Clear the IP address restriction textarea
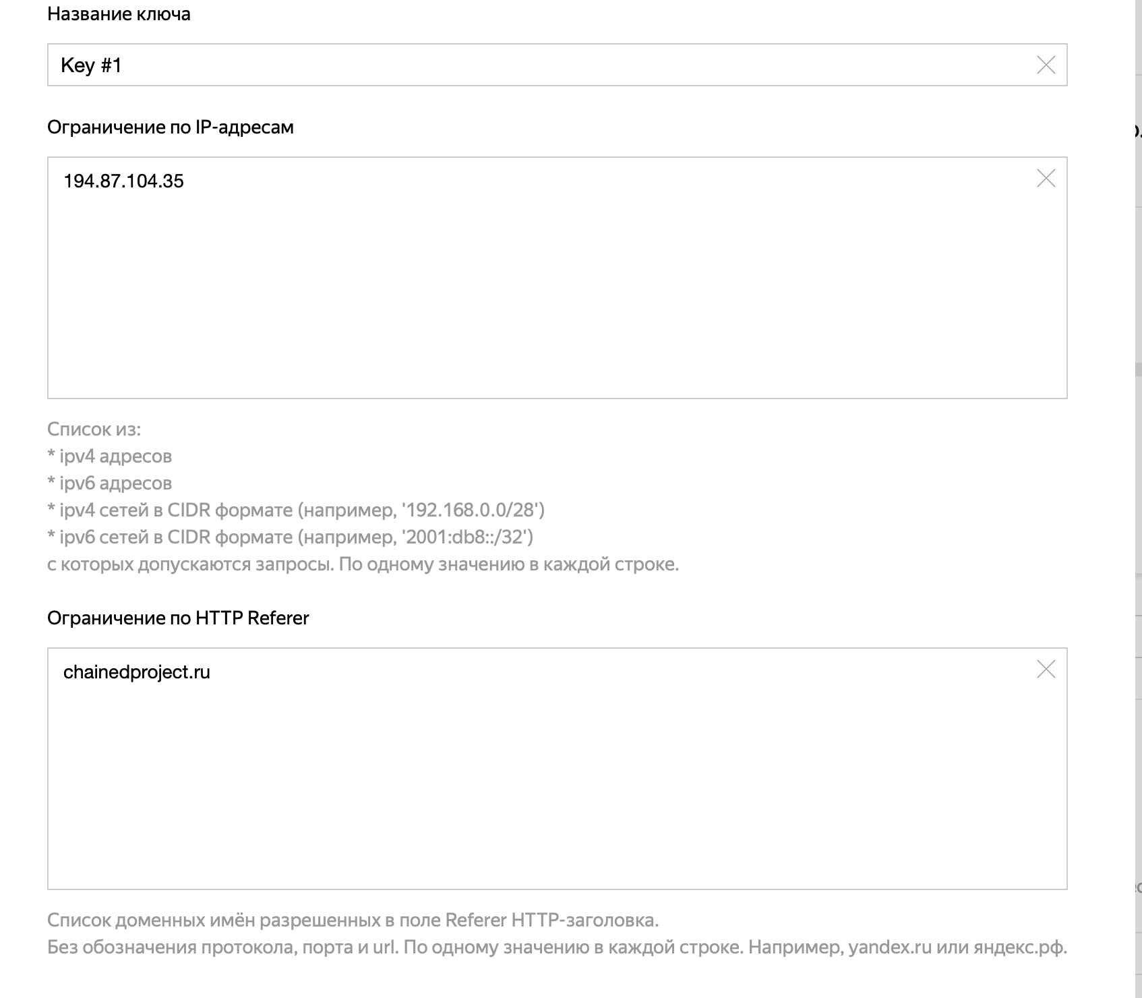Viewport: 1142px width, 998px height. coord(1046,178)
